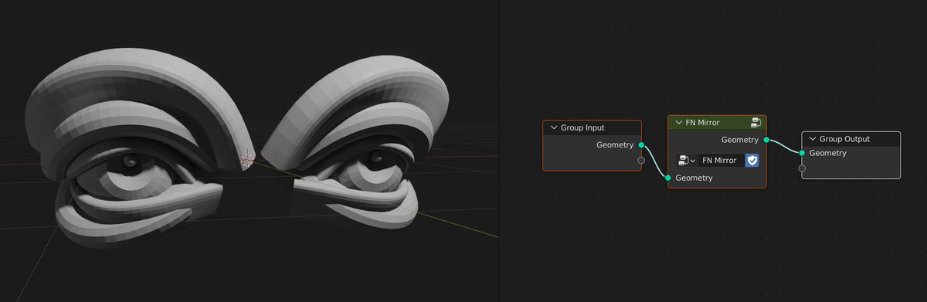Click the empty gray socket on Group Output
This screenshot has height=302, width=927.
coord(803,168)
